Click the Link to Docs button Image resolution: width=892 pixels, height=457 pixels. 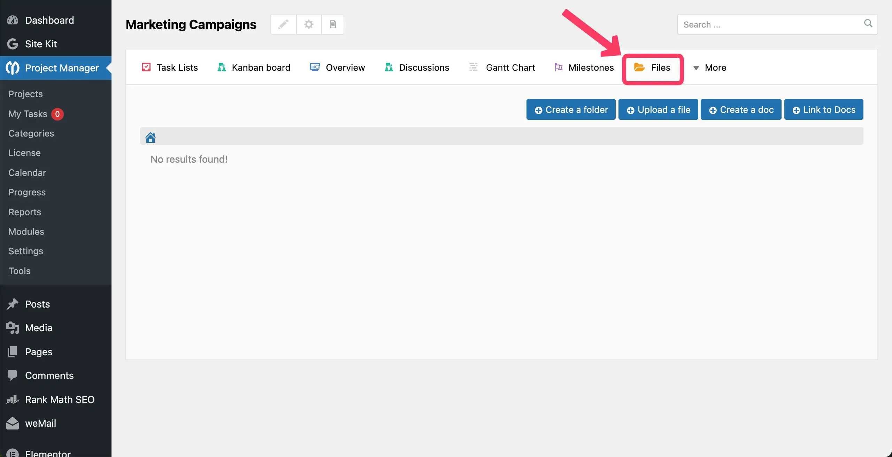824,109
